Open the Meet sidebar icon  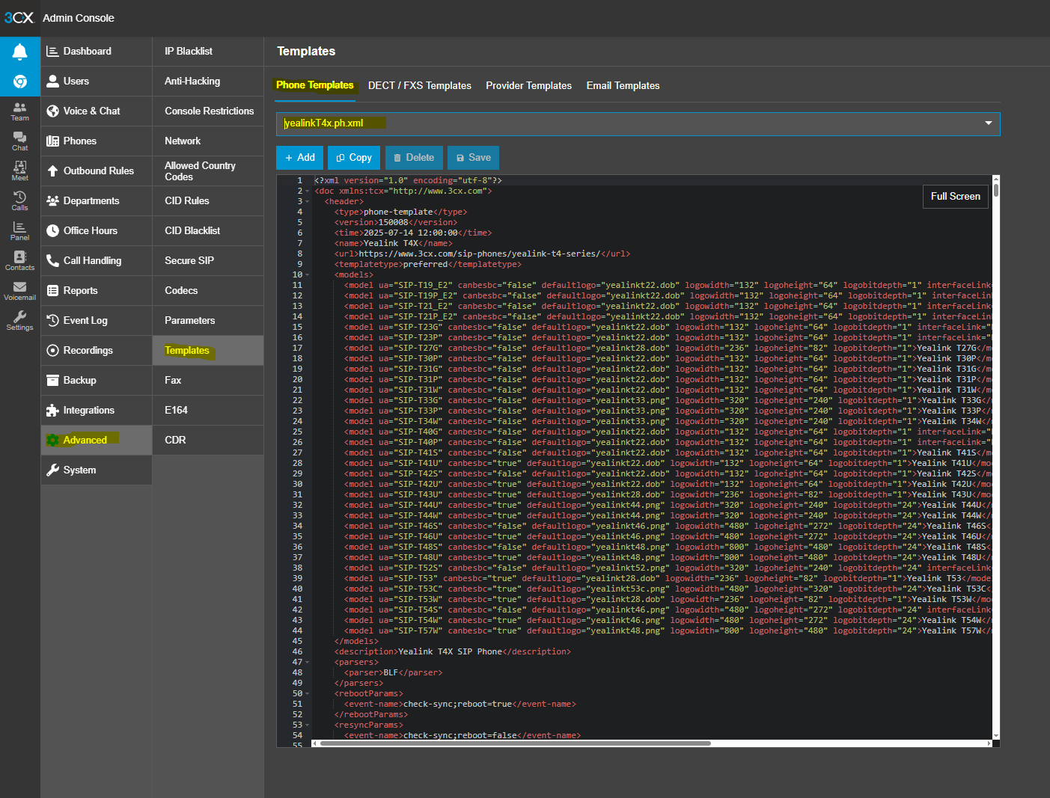coord(20,171)
